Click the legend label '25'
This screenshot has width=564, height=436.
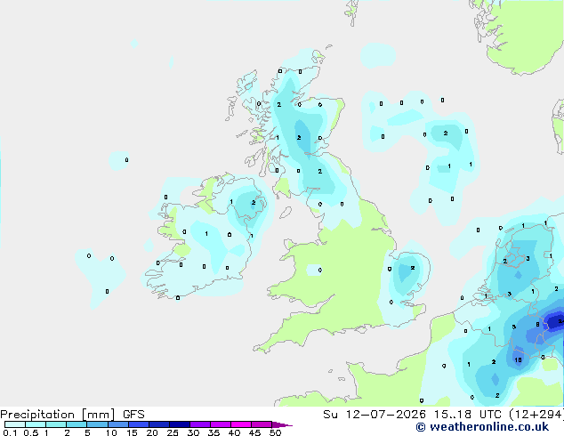(x=173, y=432)
